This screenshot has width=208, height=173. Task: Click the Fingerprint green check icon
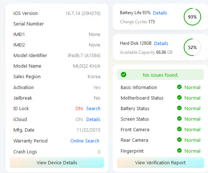point(179,150)
